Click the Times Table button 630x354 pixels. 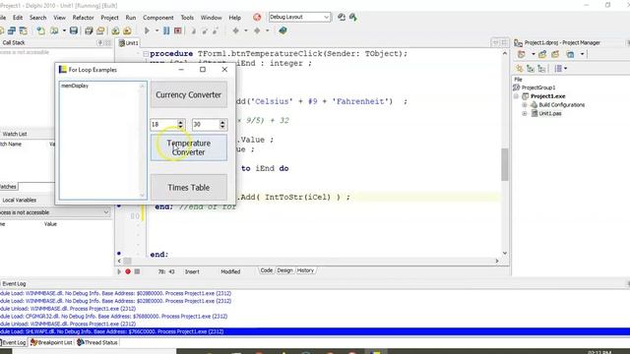coord(189,188)
